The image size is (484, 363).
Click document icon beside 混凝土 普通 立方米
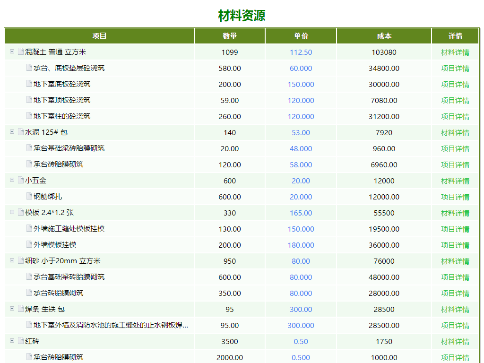[x=21, y=51]
